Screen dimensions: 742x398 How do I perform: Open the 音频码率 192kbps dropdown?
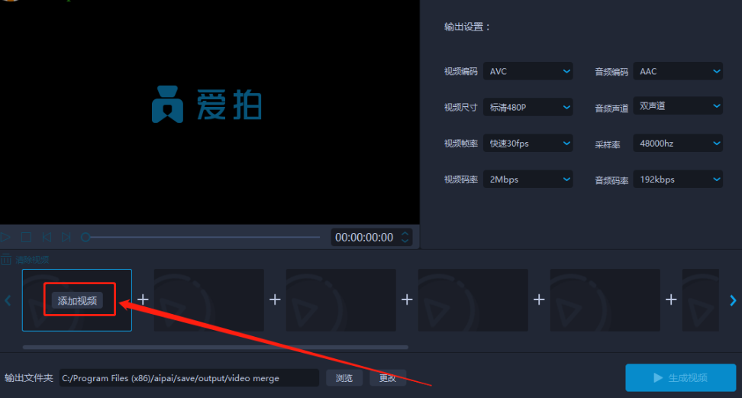[x=678, y=179]
